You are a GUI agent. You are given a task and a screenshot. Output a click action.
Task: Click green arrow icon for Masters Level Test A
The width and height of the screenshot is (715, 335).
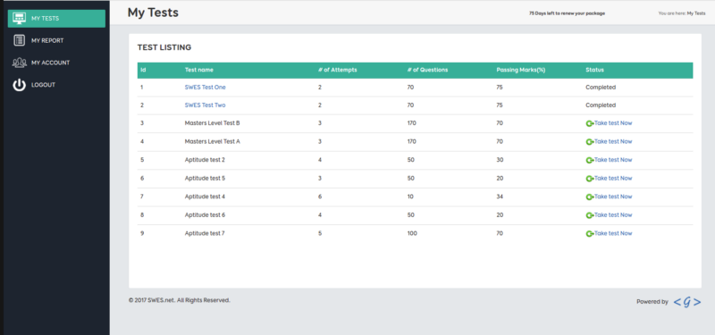[590, 142]
